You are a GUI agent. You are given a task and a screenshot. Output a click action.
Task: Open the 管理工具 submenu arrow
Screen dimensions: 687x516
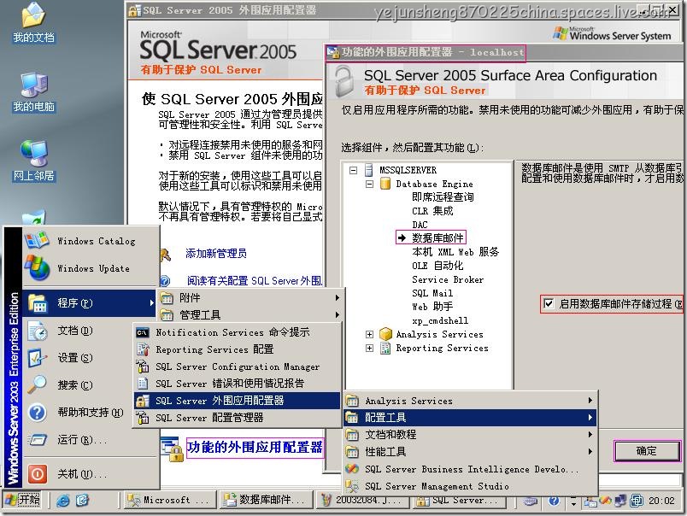coord(337,314)
